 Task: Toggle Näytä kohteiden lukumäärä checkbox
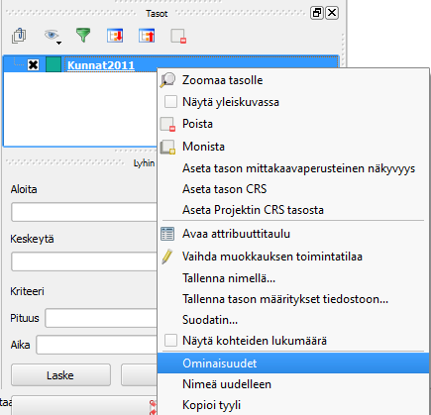coord(170,341)
